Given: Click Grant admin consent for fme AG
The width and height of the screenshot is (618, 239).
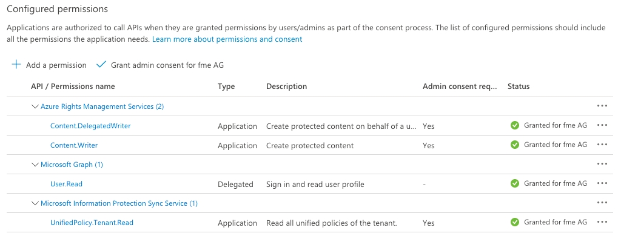Looking at the screenshot, I should (x=160, y=65).
